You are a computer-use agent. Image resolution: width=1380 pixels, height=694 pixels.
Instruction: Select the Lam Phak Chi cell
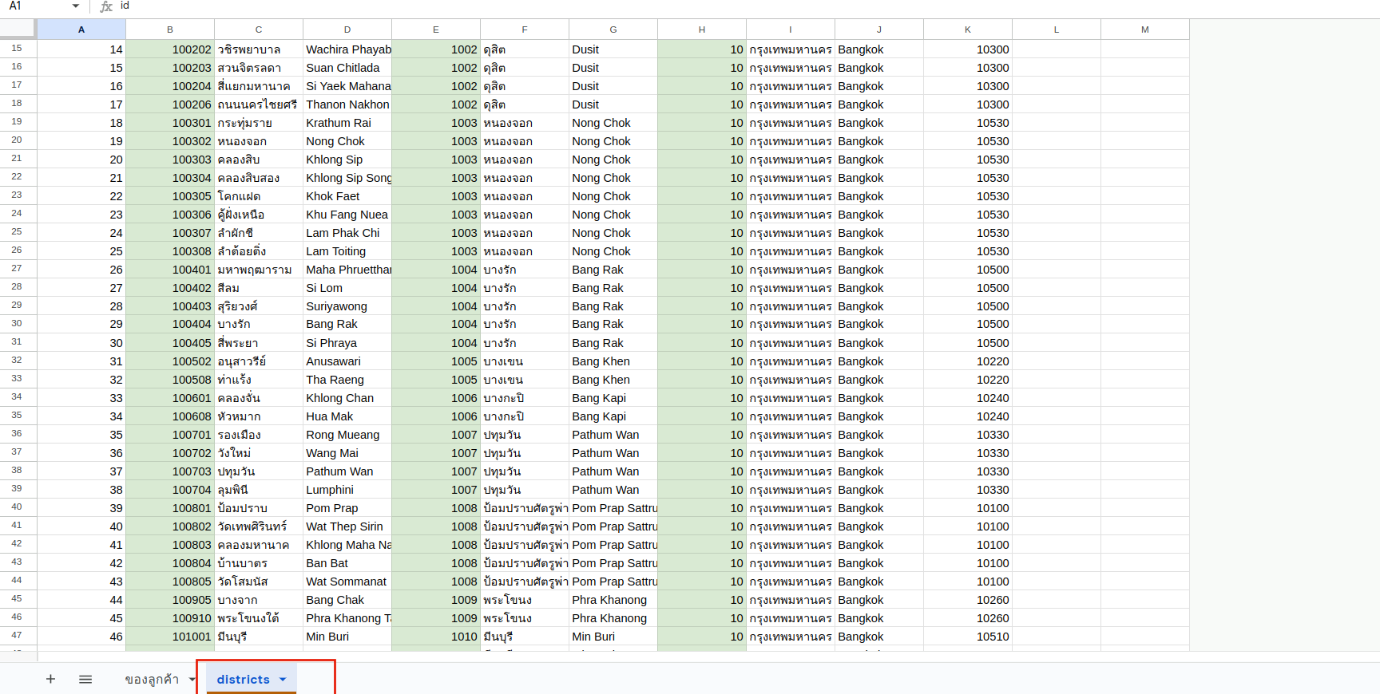[x=347, y=233]
